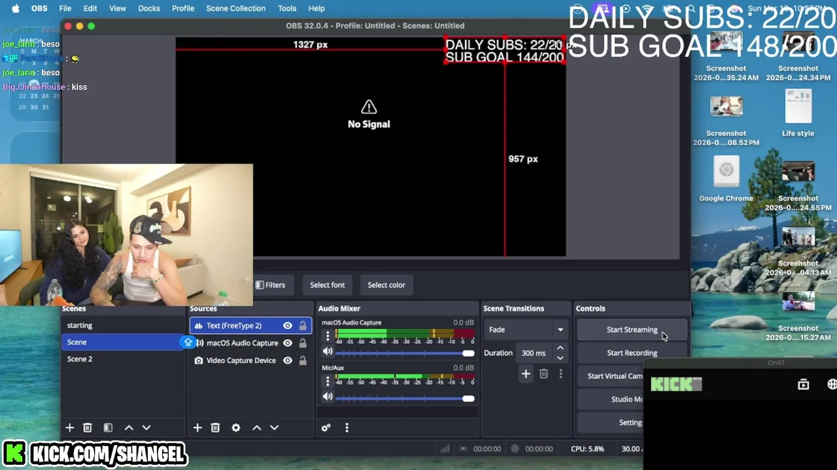Image resolution: width=837 pixels, height=470 pixels.
Task: Open Audio Mixer three-dot menu at bottom
Action: [x=347, y=428]
